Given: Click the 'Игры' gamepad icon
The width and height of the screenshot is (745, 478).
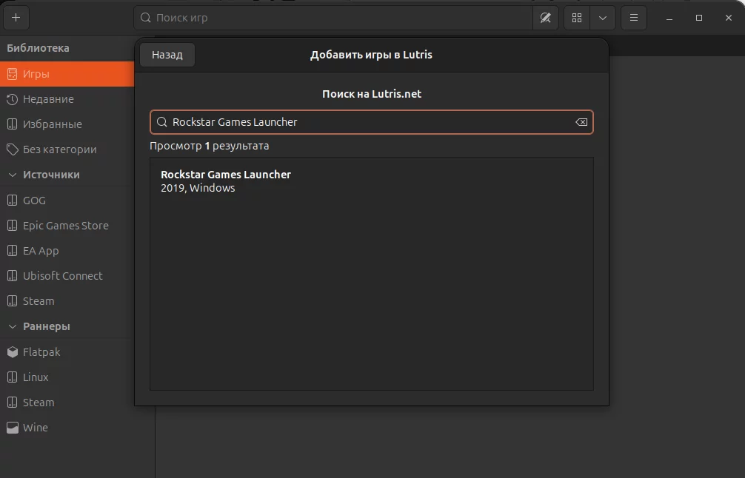Looking at the screenshot, I should point(13,74).
